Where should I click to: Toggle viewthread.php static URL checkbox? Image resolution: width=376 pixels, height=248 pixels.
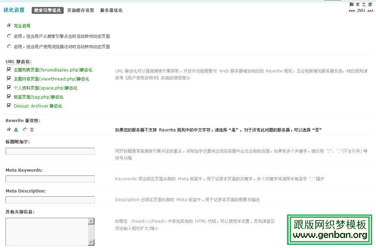[9, 79]
